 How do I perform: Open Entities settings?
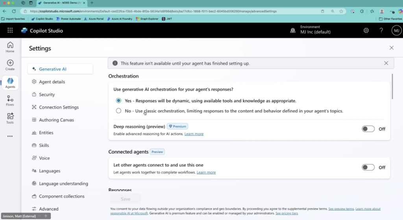(46, 132)
